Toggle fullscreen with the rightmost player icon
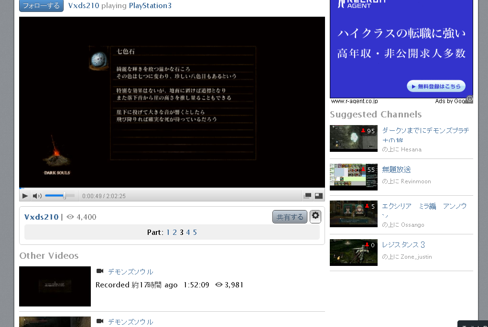This screenshot has width=488, height=327. pos(319,196)
